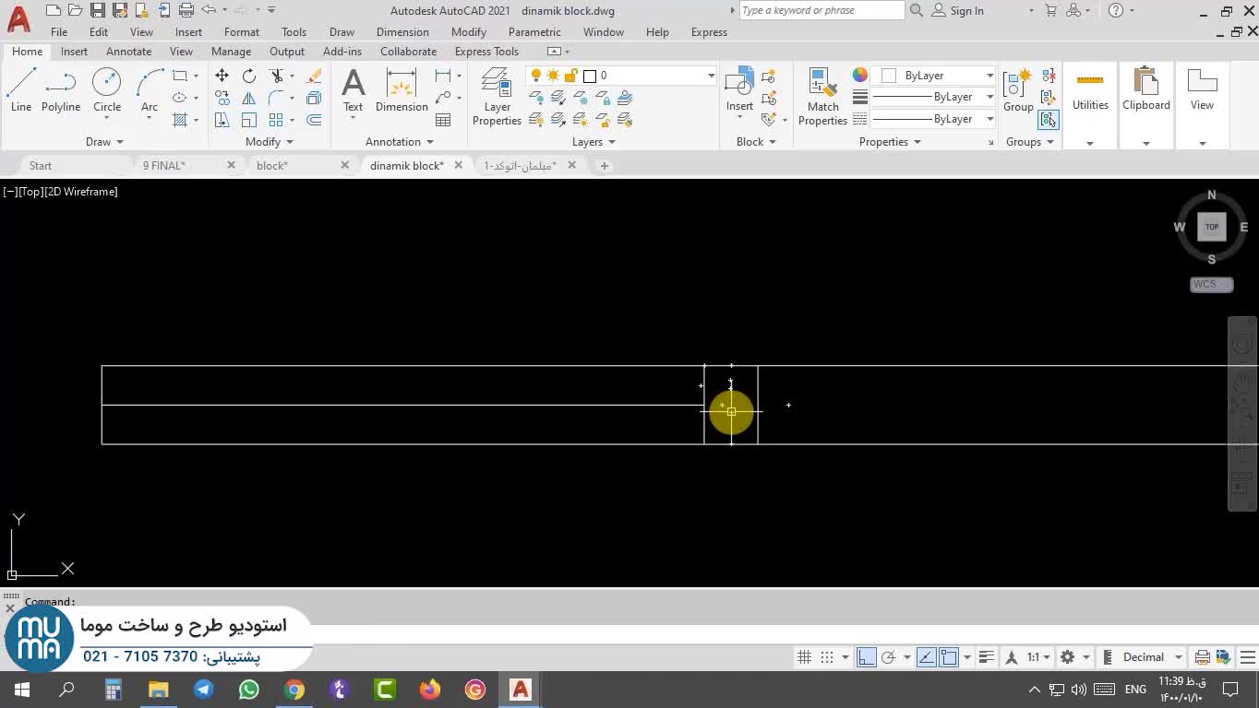
Task: Select the Line drawing tool
Action: click(21, 90)
